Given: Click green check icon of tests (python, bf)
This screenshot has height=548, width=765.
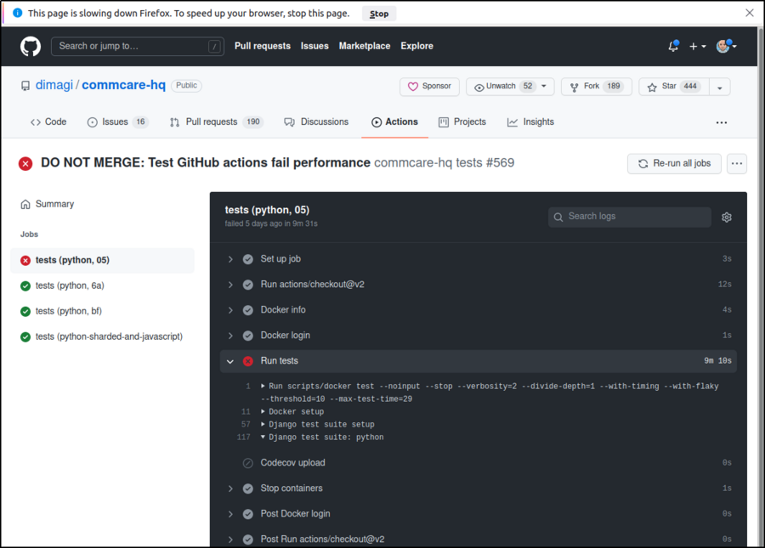Looking at the screenshot, I should click(x=25, y=311).
